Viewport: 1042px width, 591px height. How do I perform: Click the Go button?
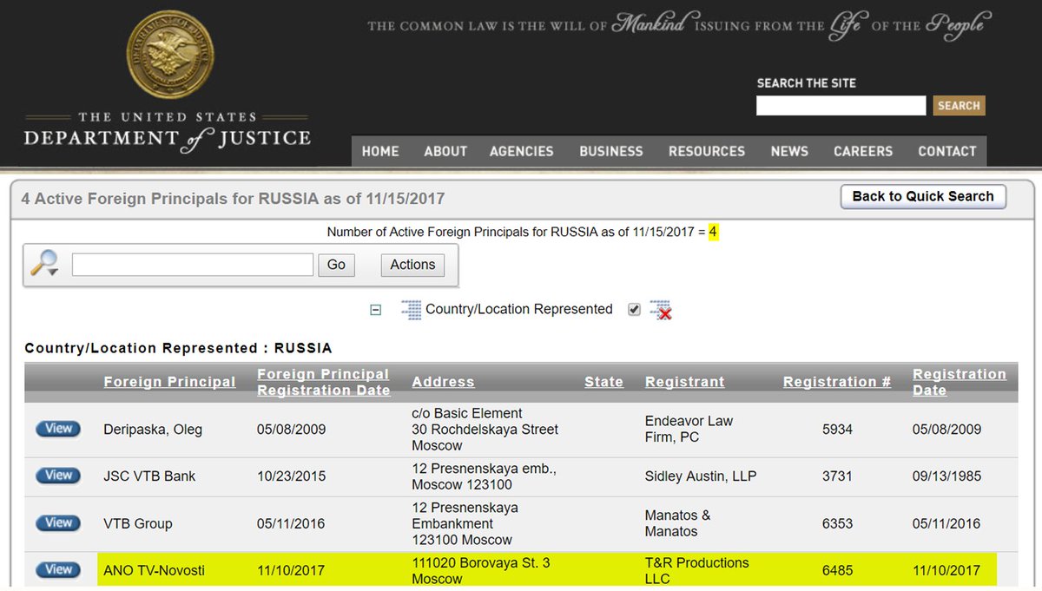click(336, 265)
